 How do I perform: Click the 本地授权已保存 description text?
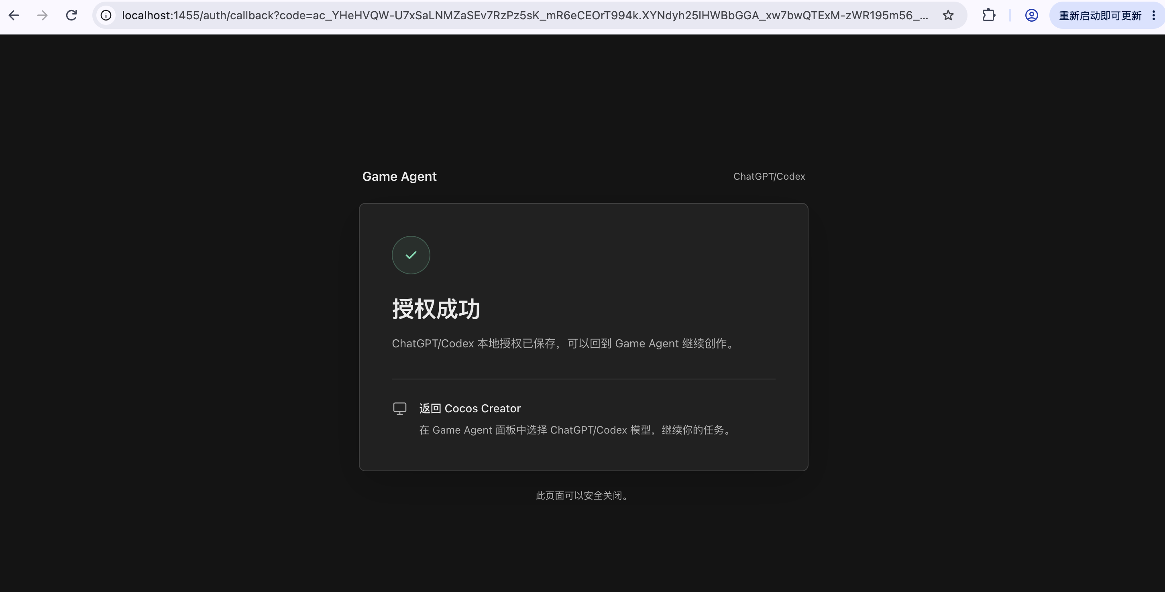[564, 343]
